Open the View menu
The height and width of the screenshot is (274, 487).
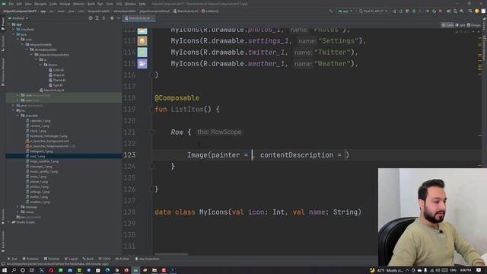(x=28, y=4)
